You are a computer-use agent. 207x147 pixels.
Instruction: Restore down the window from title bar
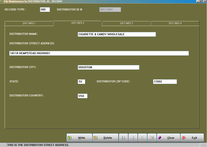coord(201,2)
